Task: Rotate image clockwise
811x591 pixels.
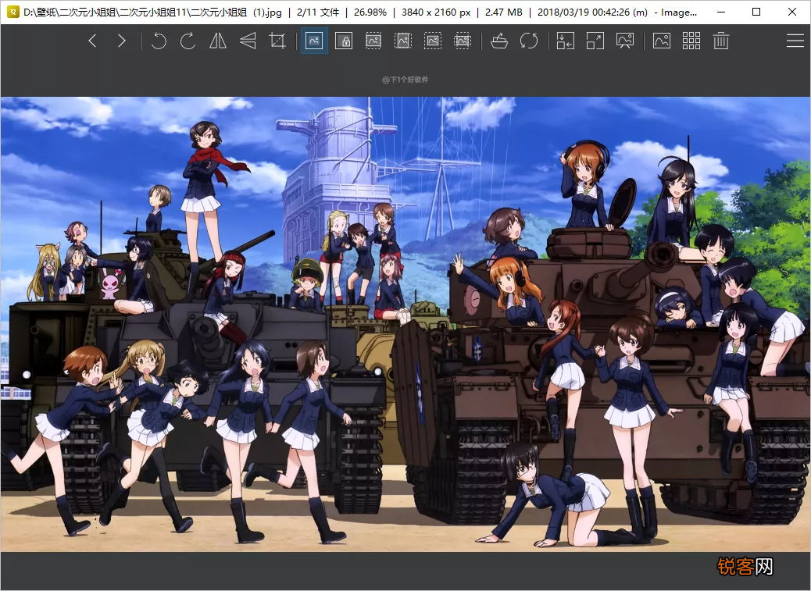Action: (x=188, y=41)
